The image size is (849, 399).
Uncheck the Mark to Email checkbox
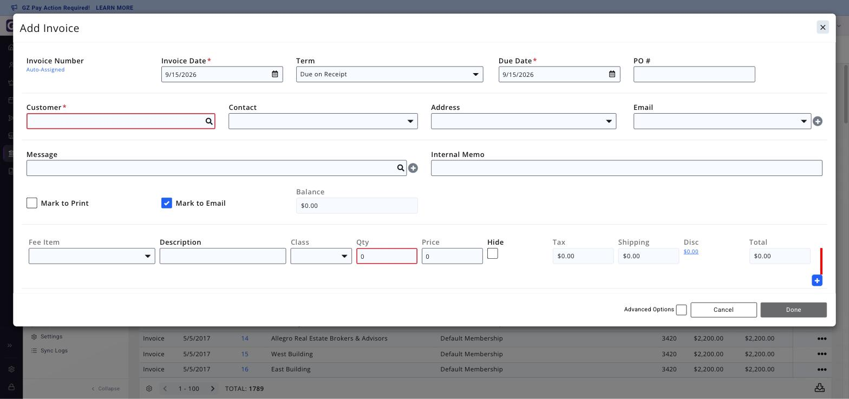167,203
